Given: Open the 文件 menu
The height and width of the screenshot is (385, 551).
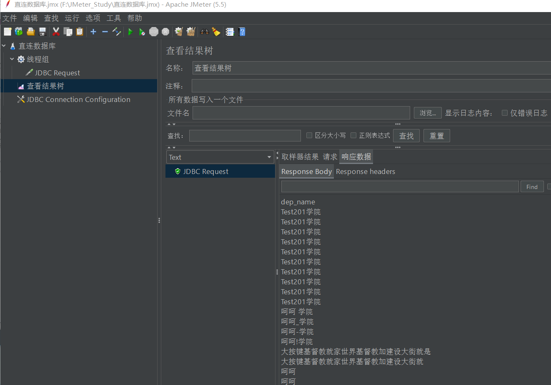Looking at the screenshot, I should [10, 18].
